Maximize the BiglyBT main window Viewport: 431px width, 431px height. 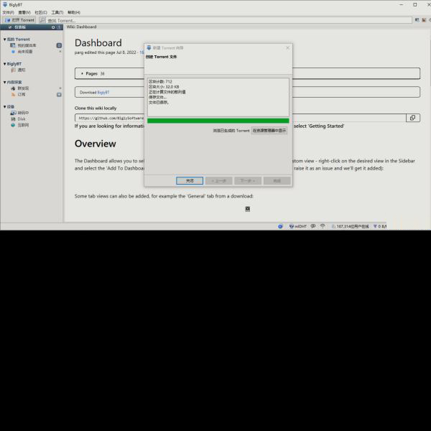[x=415, y=5]
